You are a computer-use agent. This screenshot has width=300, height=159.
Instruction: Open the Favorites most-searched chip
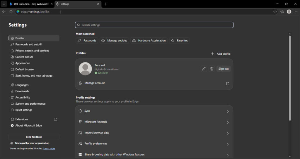coord(180,40)
